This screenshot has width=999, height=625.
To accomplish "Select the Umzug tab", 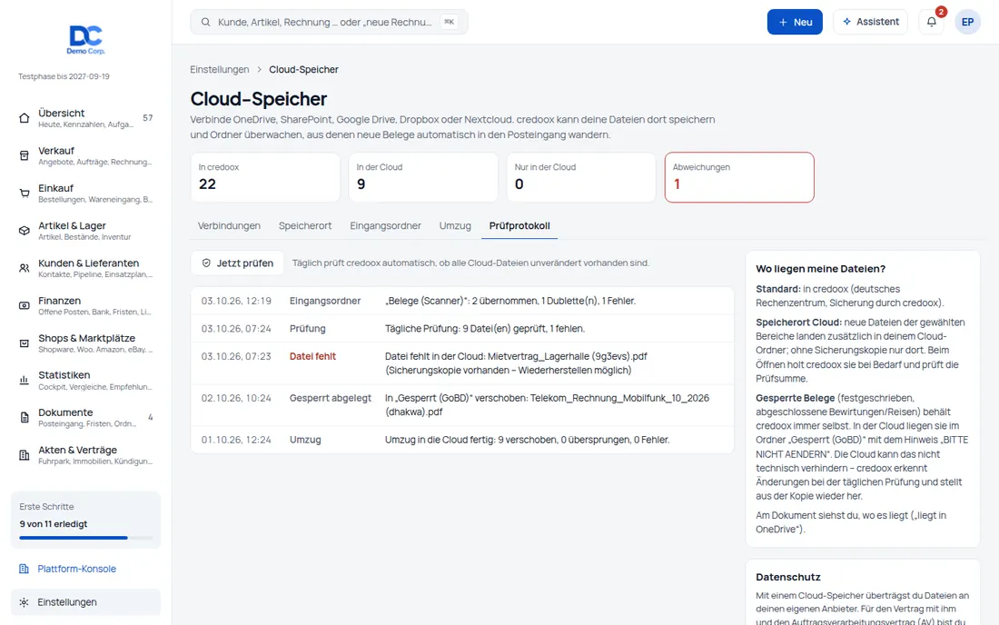I will [455, 225].
